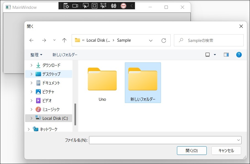Screen dimensions: 250x164
Task: Open the view options dropdown arrow
Action: click(214, 54)
